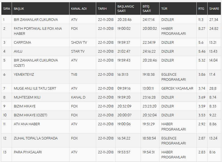The width and height of the screenshot is (222, 162).
Task: Click the AVLU program title
Action: (18, 51)
